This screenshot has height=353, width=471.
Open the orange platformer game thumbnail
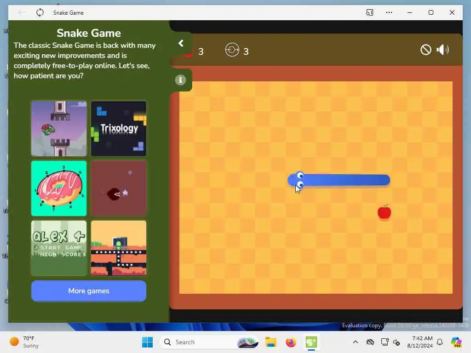click(x=119, y=248)
